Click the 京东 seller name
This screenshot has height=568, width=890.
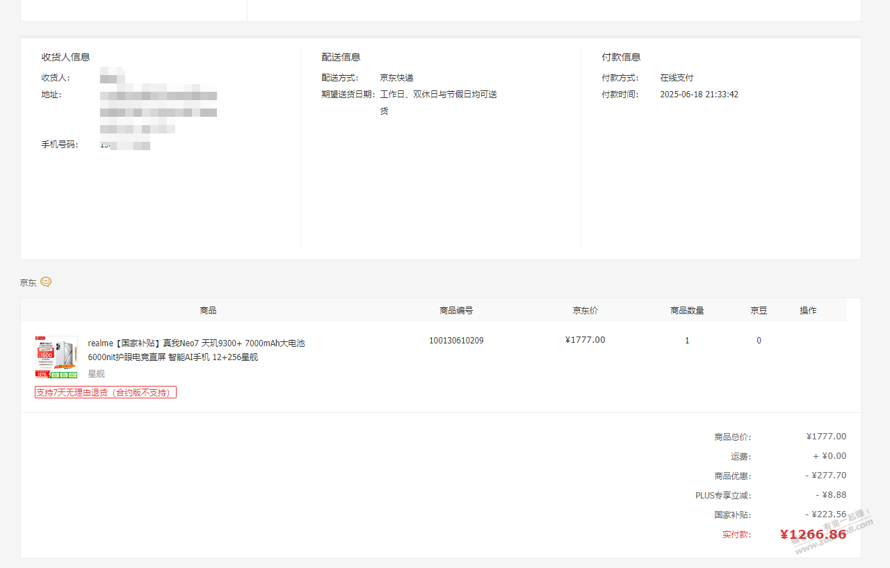click(x=28, y=283)
